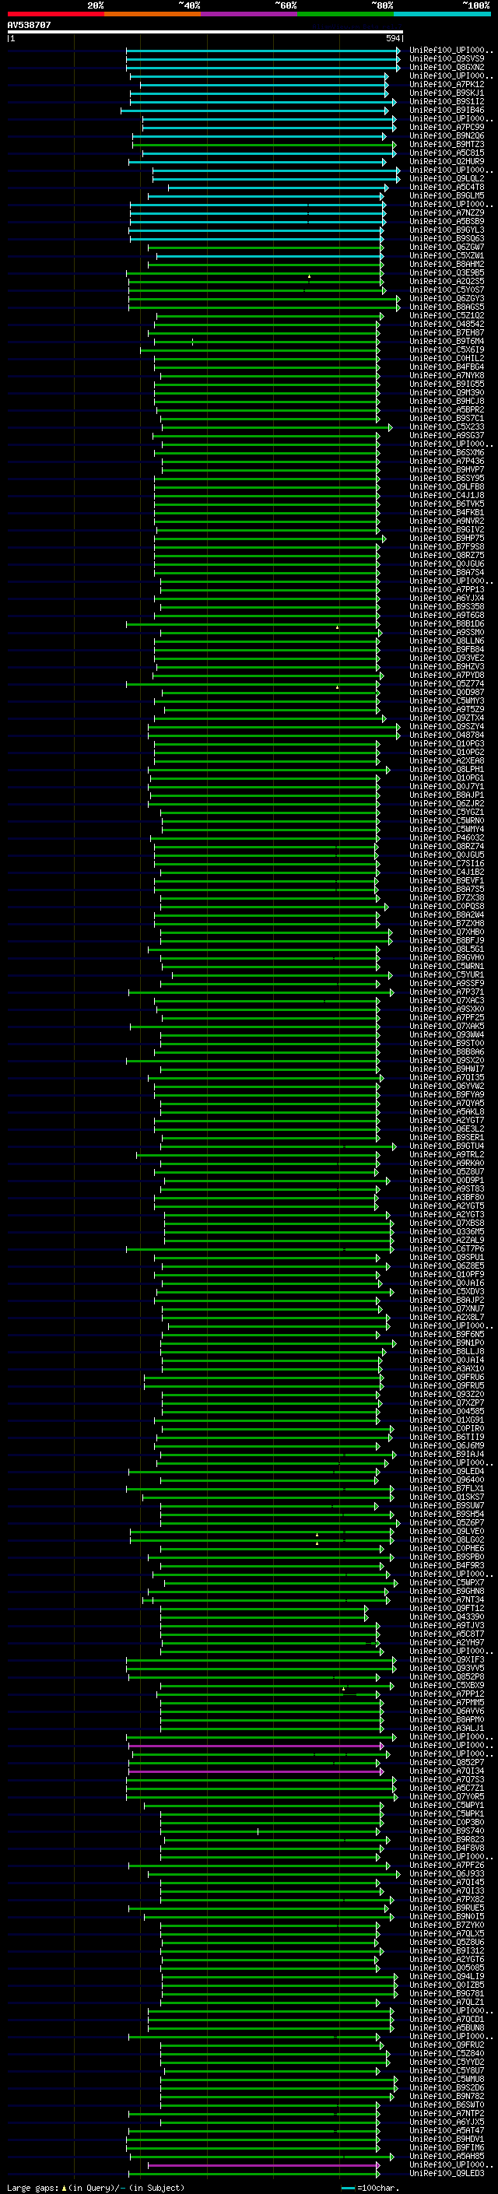498x2194 pixels.
Task: Click the orange ~40% identity legend bar
Action: 153,14
